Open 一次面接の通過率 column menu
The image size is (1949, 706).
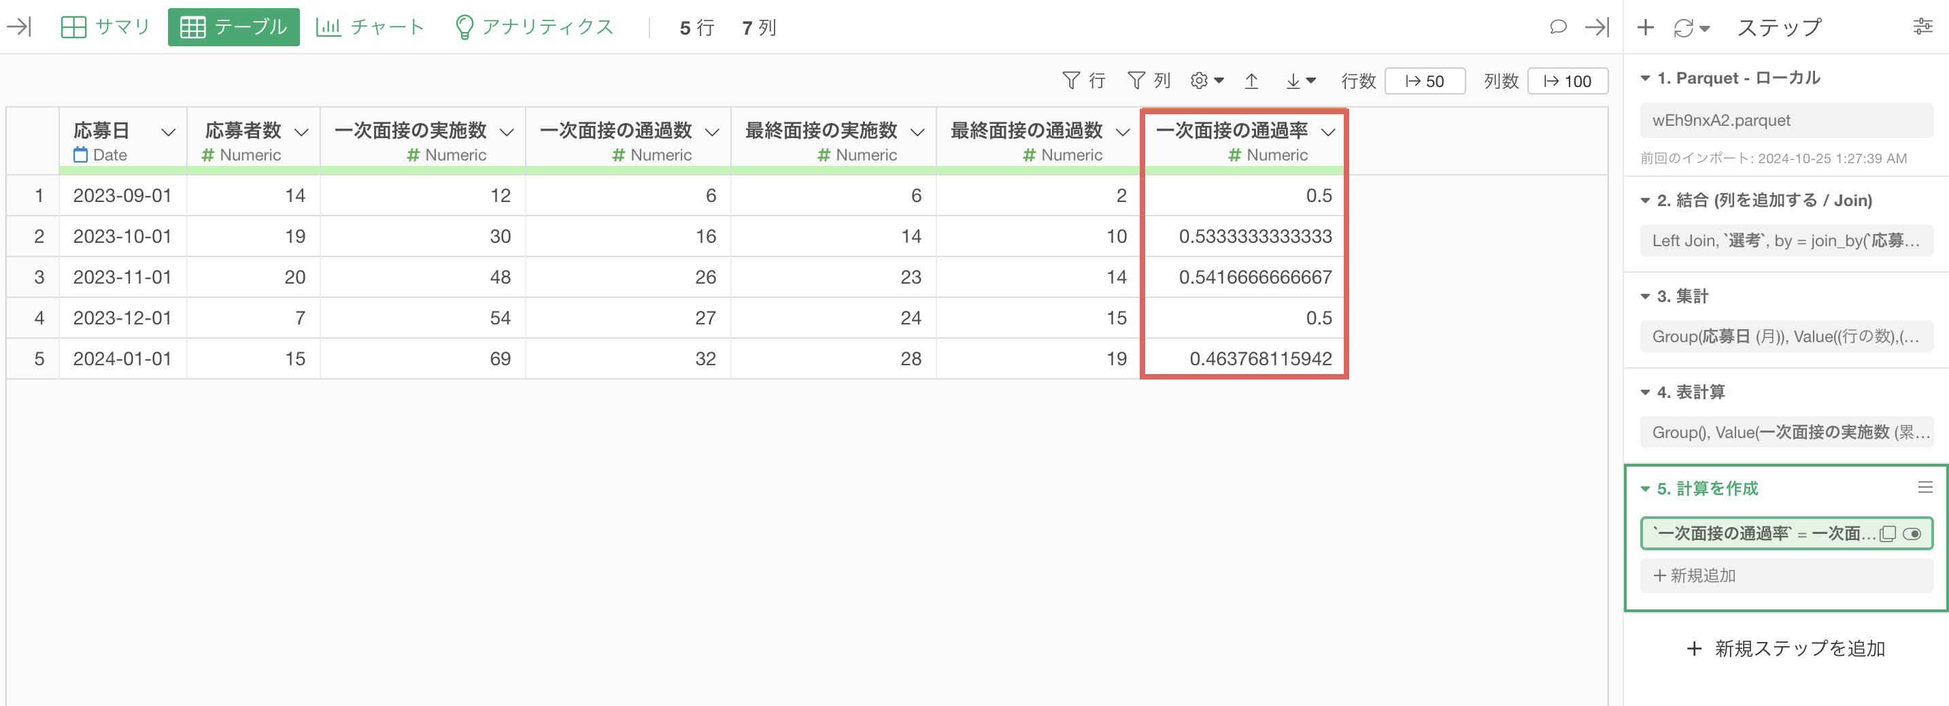1328,133
